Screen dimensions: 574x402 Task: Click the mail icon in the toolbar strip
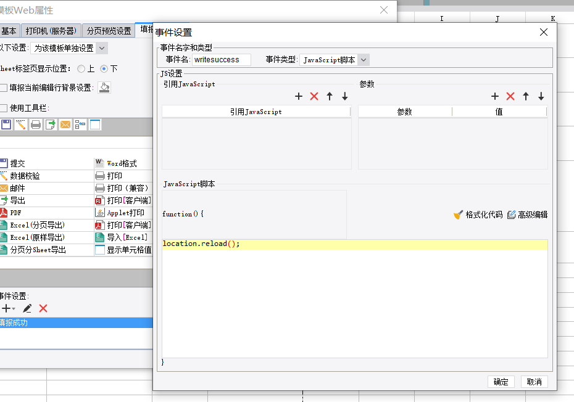point(65,125)
